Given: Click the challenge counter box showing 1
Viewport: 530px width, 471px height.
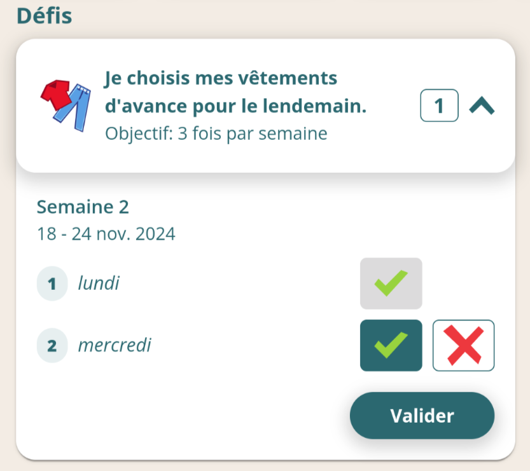Looking at the screenshot, I should [x=439, y=106].
